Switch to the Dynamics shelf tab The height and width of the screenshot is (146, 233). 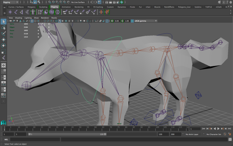tap(122, 7)
